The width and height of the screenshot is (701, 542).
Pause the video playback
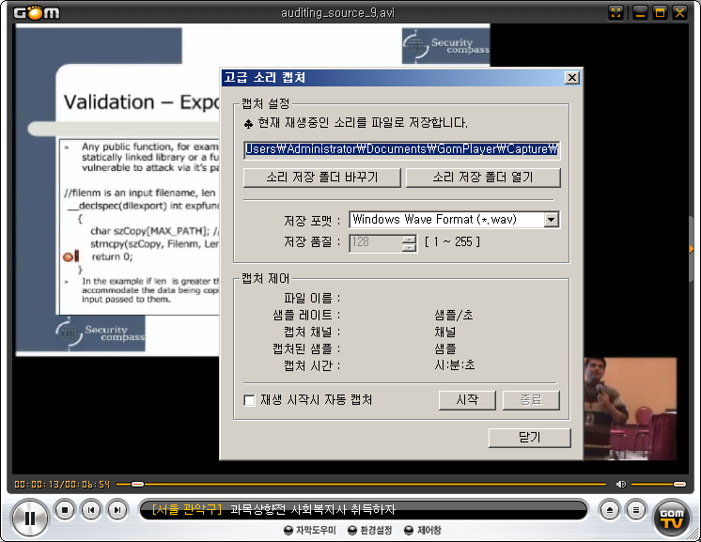(29, 516)
